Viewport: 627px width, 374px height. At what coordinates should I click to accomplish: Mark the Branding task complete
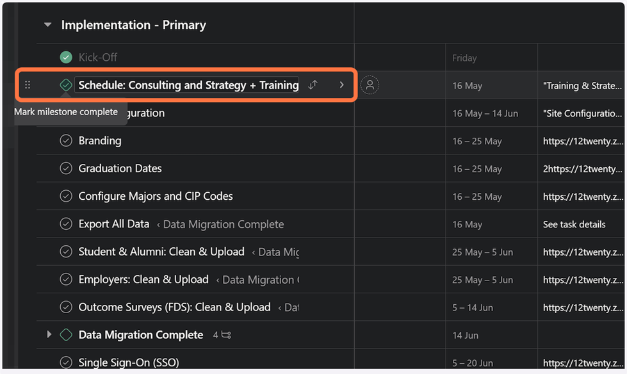[x=65, y=141]
